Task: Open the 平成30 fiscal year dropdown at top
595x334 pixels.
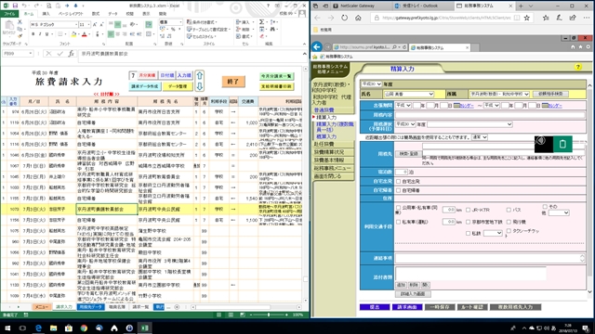Action: click(x=371, y=83)
